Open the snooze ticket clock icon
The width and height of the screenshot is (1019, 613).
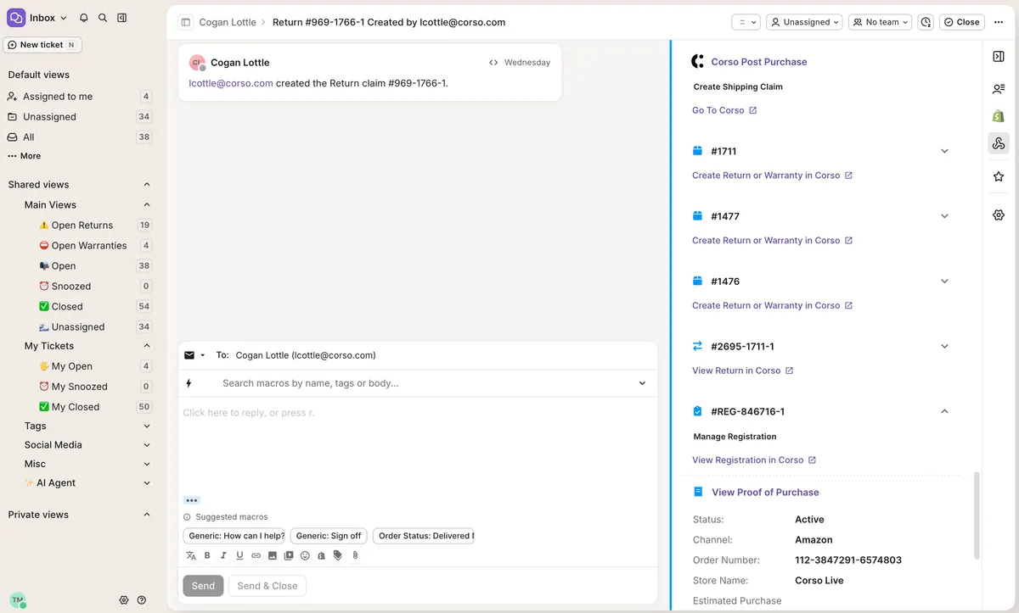[926, 22]
